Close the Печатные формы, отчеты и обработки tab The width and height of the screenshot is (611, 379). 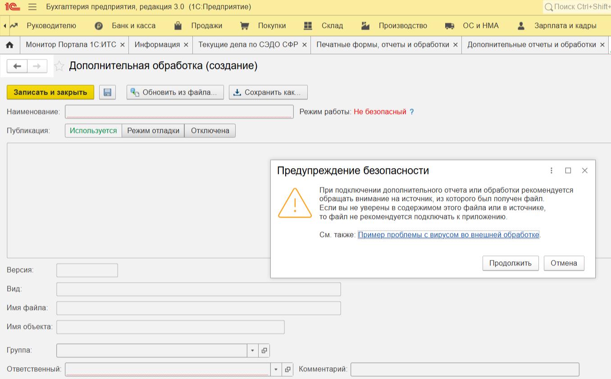pyautogui.click(x=456, y=45)
